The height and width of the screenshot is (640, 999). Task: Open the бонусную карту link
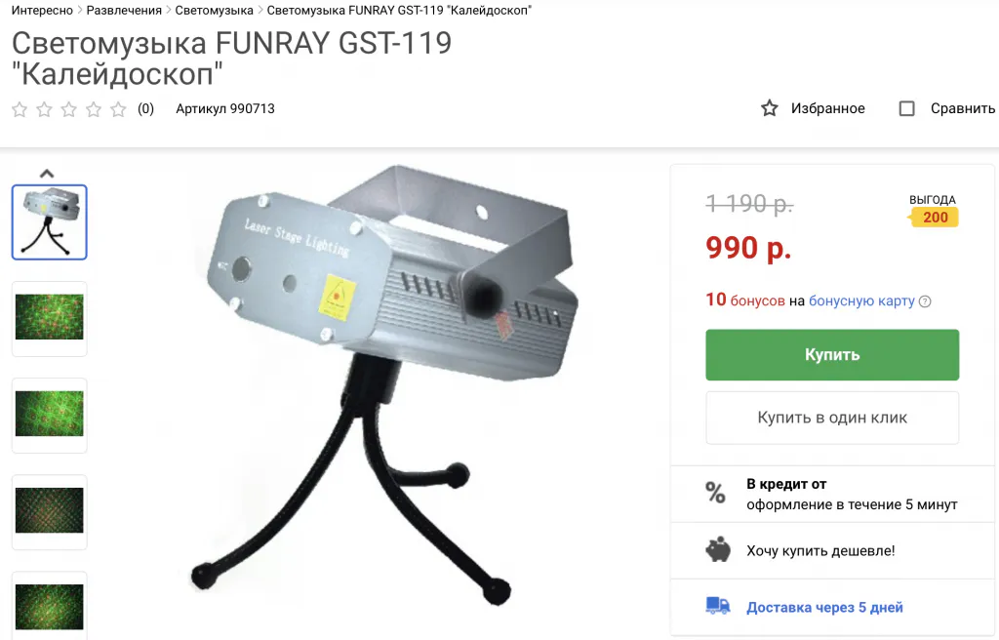[861, 300]
